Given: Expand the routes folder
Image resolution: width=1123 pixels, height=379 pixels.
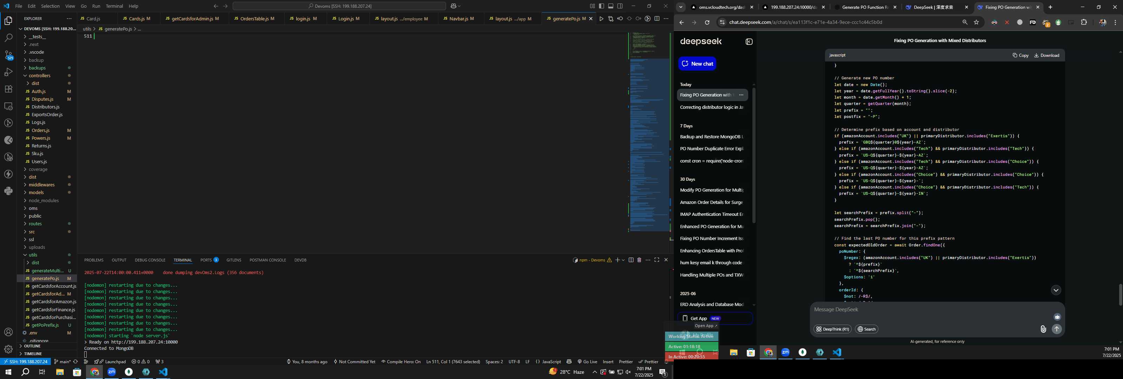Looking at the screenshot, I should click(x=47, y=224).
